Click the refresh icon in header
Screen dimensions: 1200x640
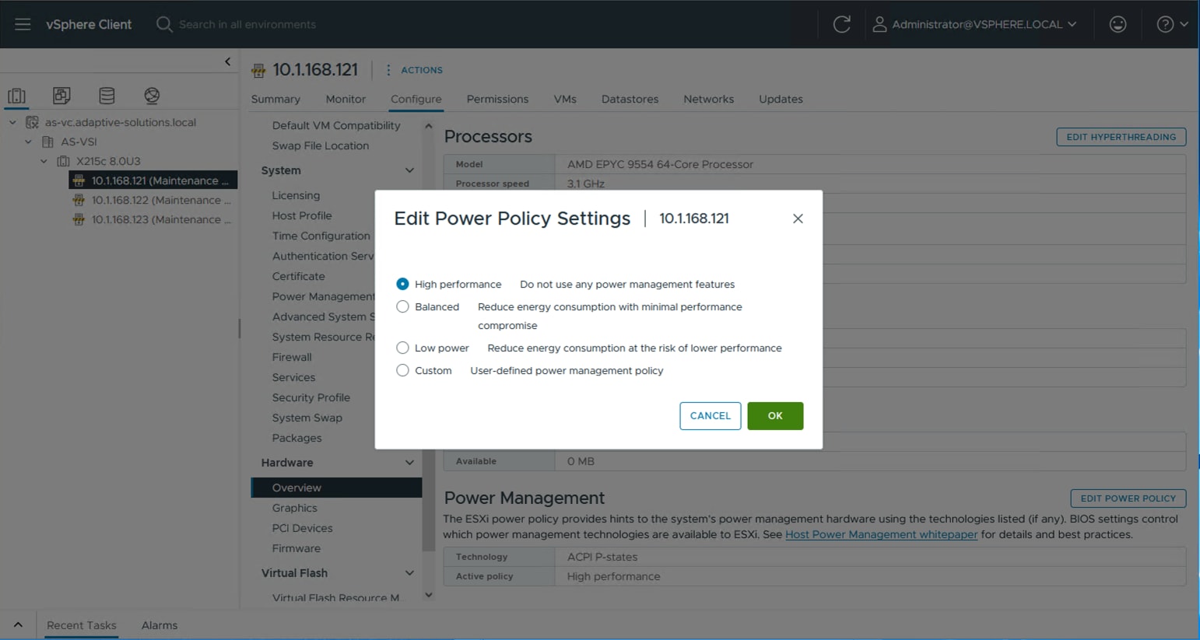click(x=841, y=24)
